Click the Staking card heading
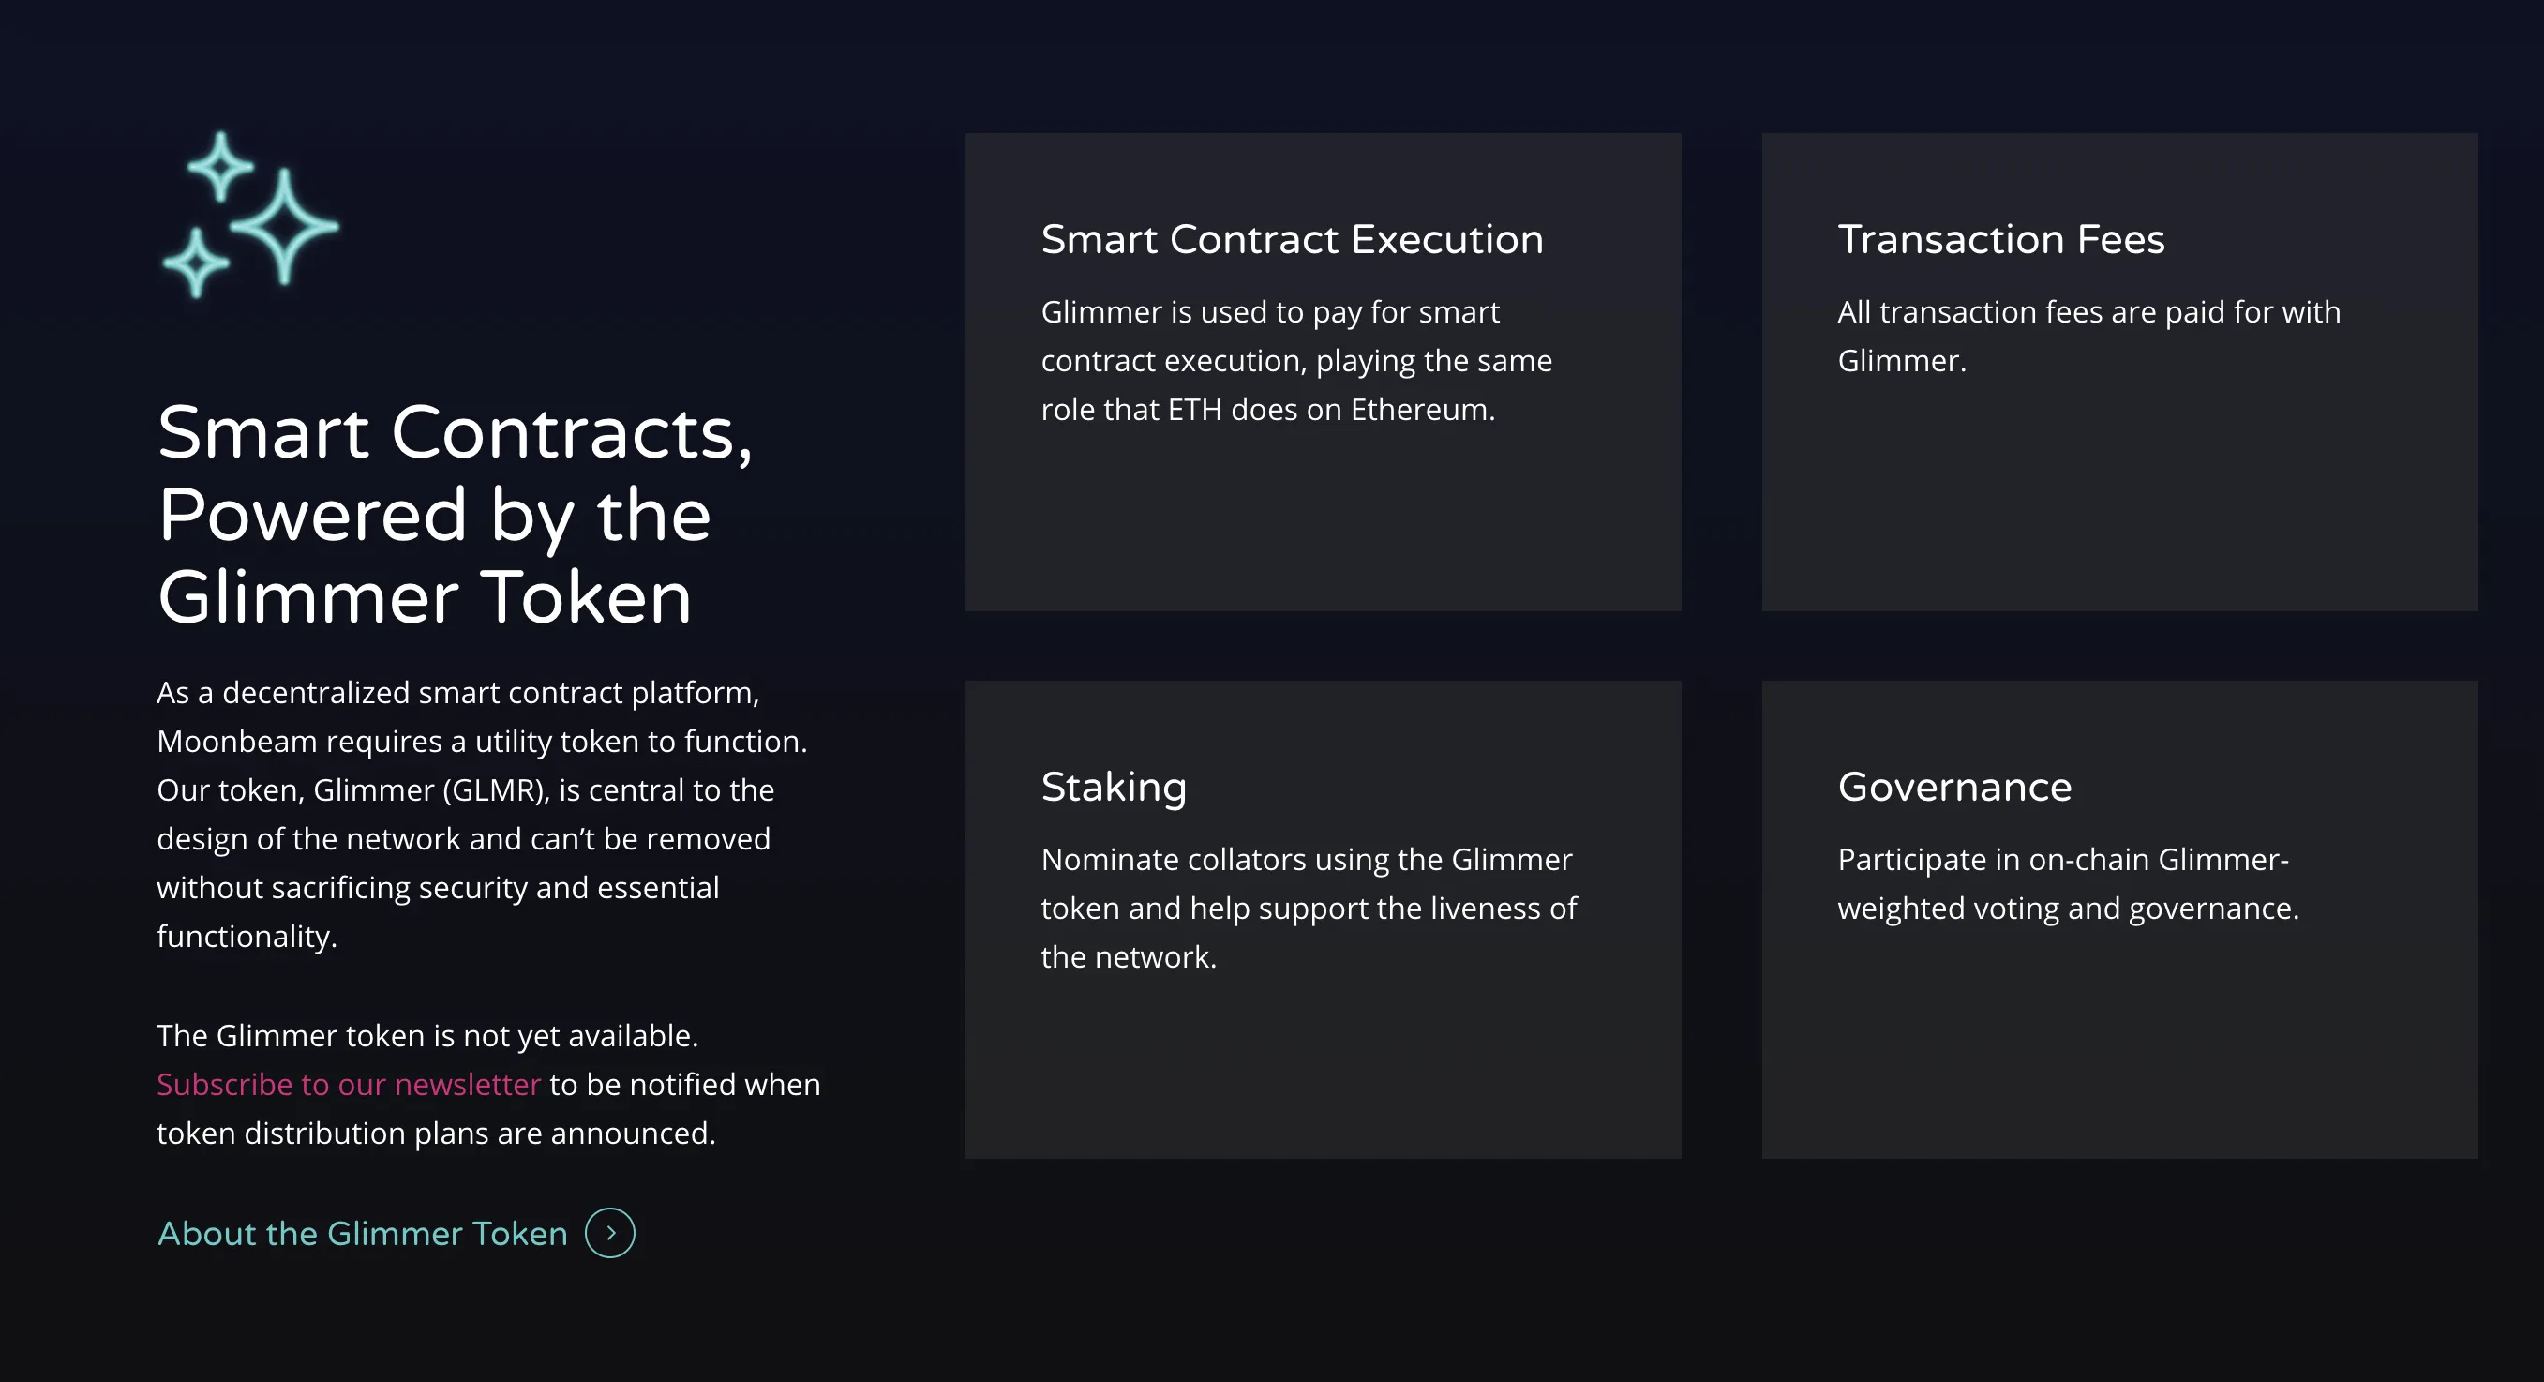 (1113, 787)
